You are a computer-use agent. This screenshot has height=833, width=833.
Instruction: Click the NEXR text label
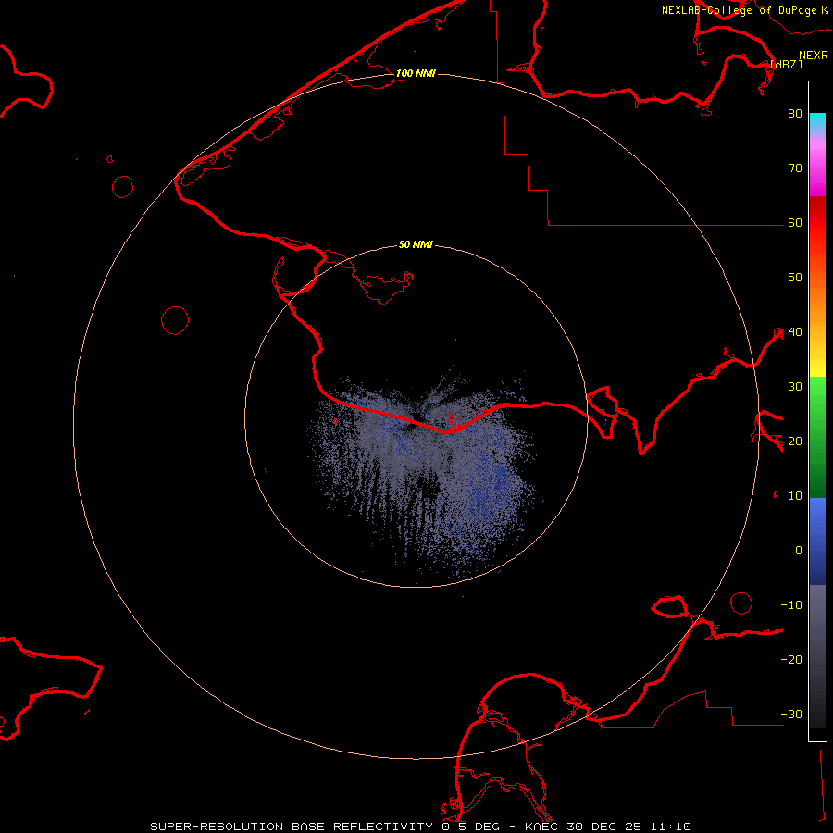(814, 56)
